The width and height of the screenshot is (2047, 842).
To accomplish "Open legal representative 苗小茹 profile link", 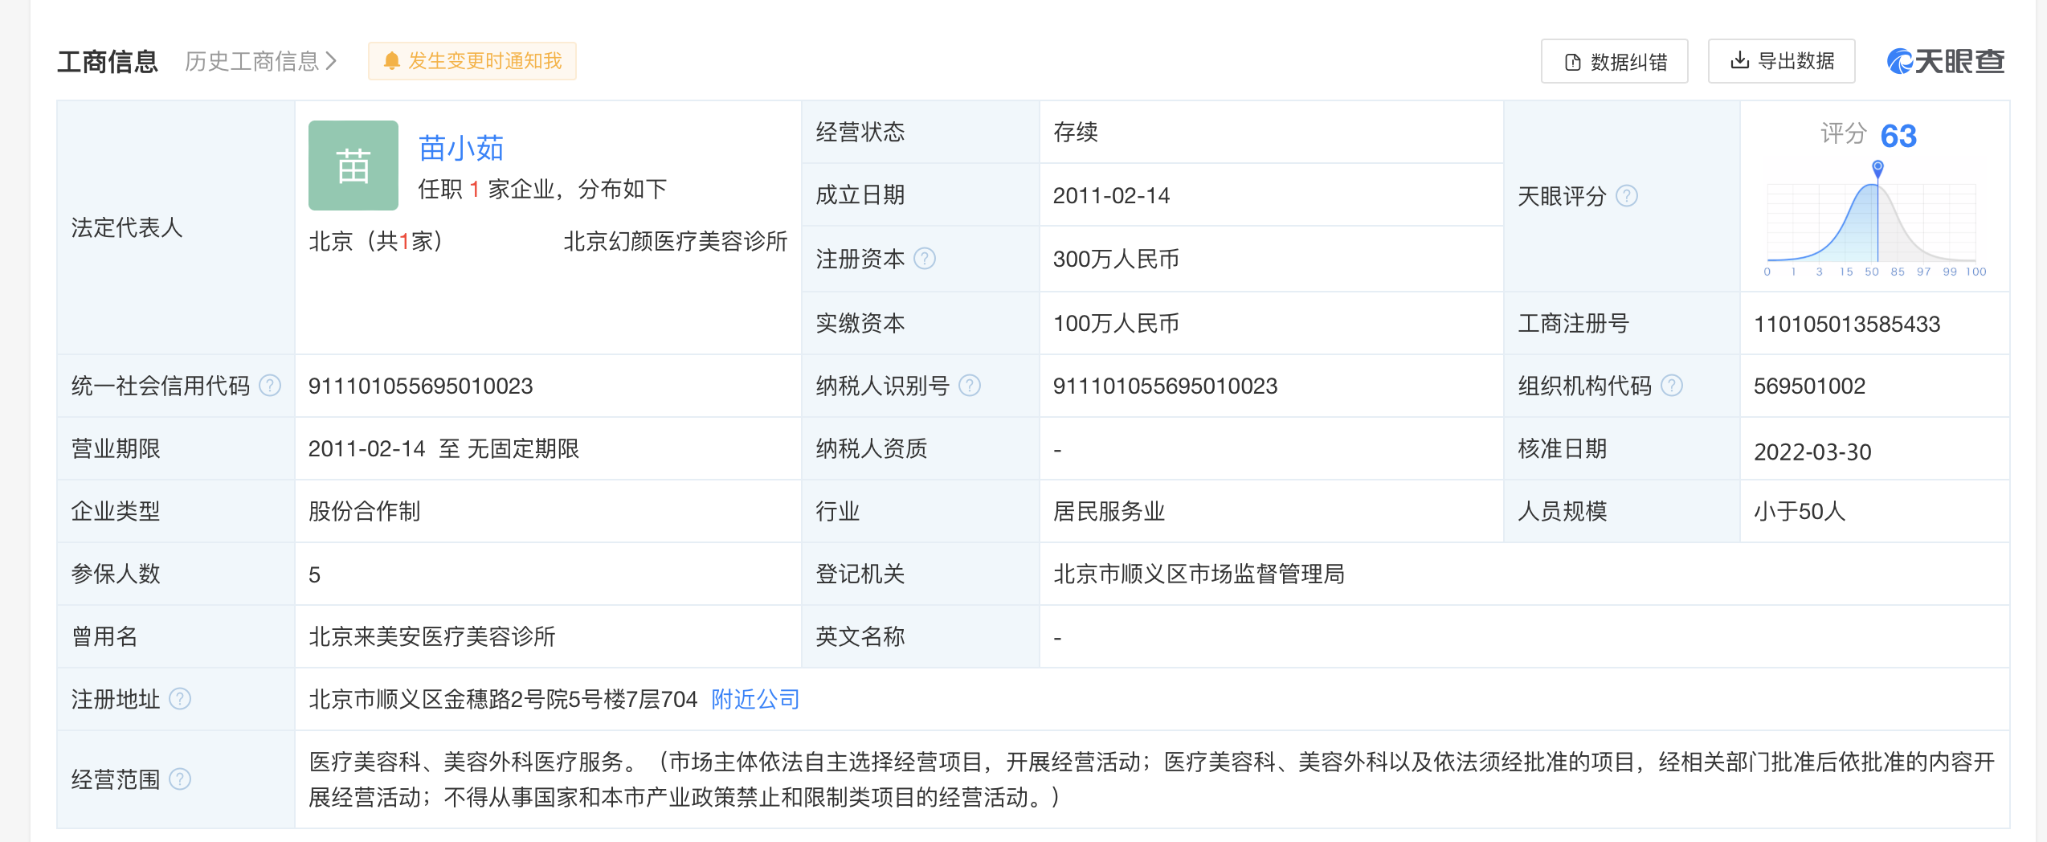I will (x=460, y=148).
